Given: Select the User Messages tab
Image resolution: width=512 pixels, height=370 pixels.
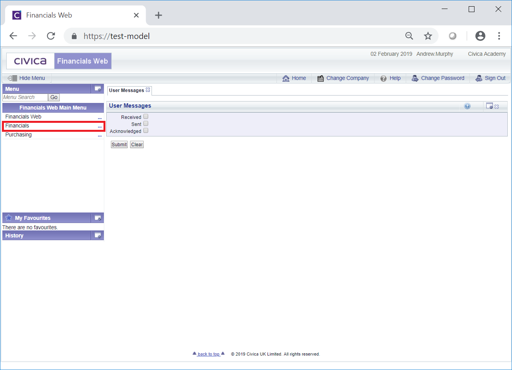Looking at the screenshot, I should click(127, 90).
